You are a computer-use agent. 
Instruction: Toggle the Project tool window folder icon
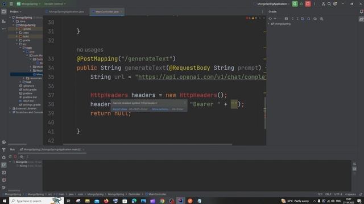[4, 11]
